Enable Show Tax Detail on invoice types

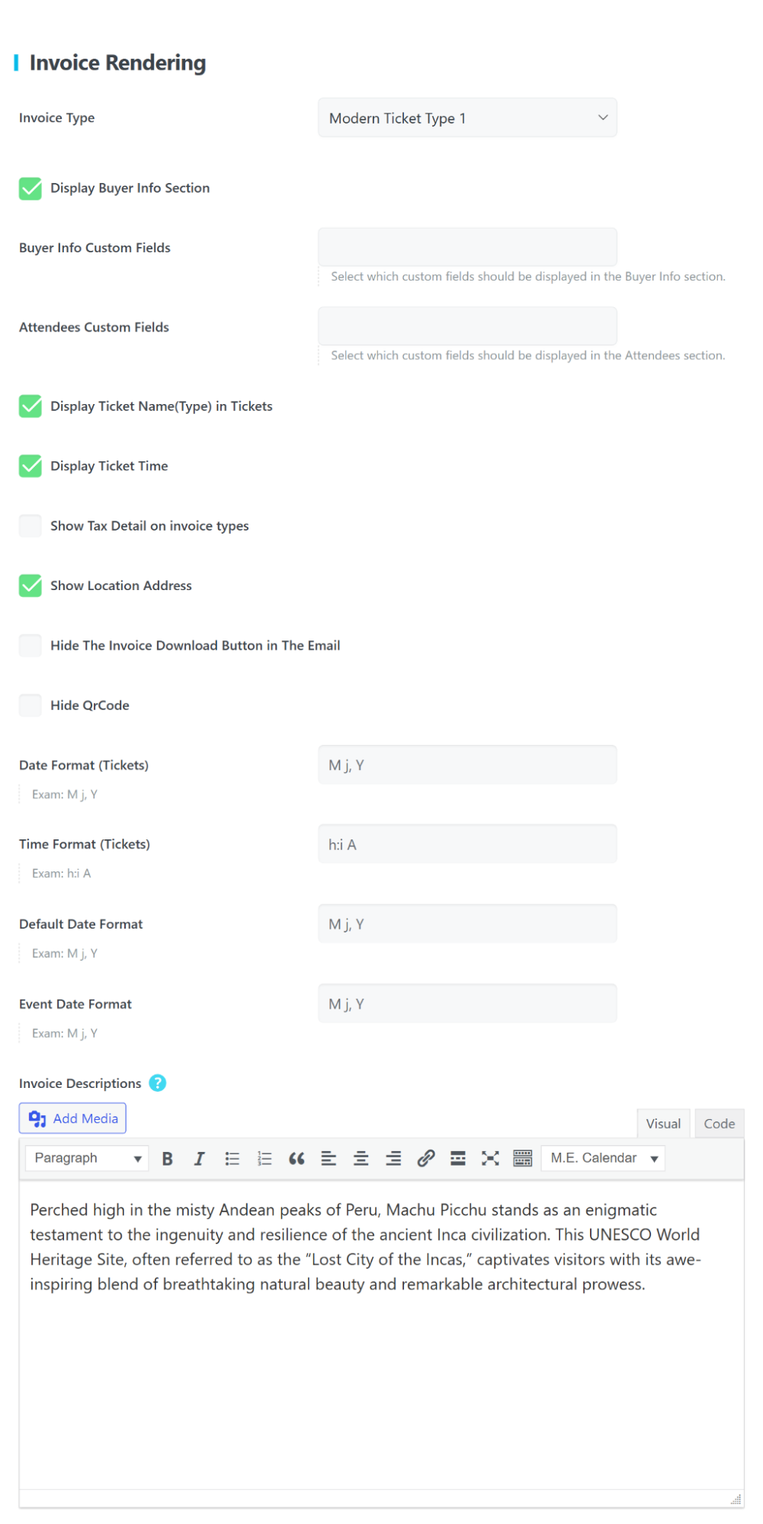(x=30, y=526)
